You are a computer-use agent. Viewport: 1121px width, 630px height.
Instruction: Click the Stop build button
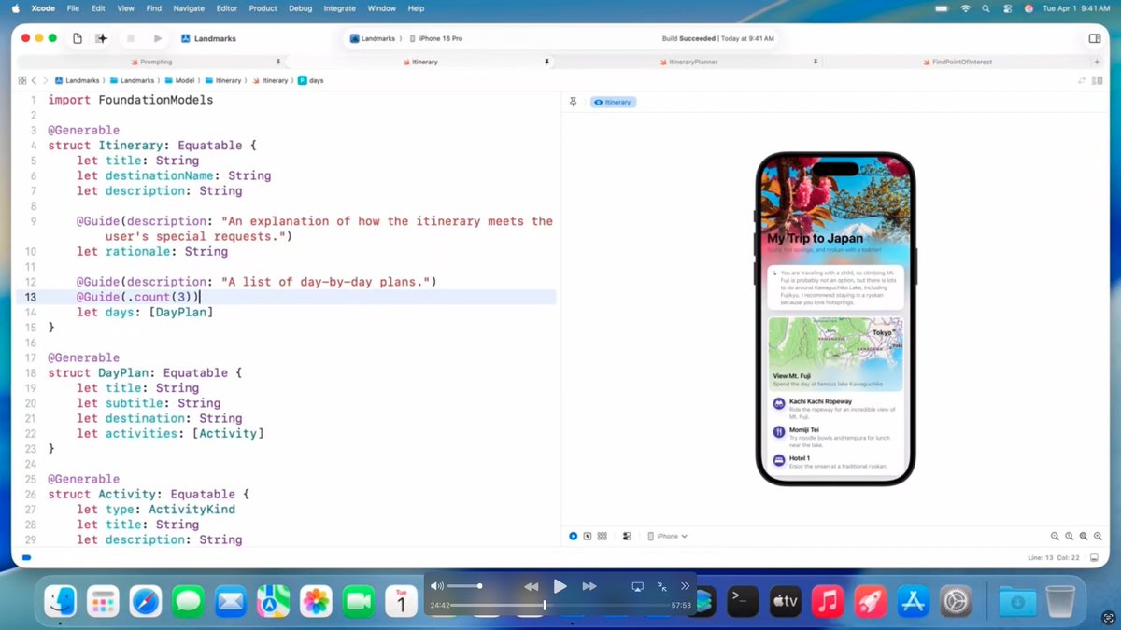coord(131,38)
